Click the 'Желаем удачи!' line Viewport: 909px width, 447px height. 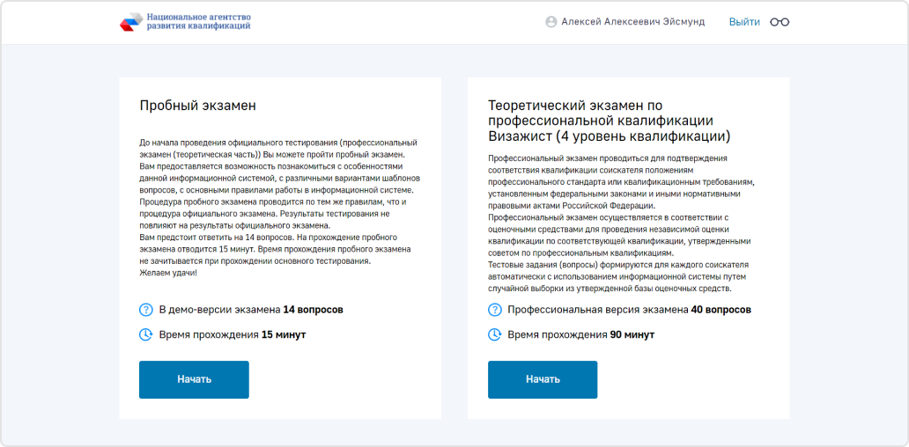168,273
